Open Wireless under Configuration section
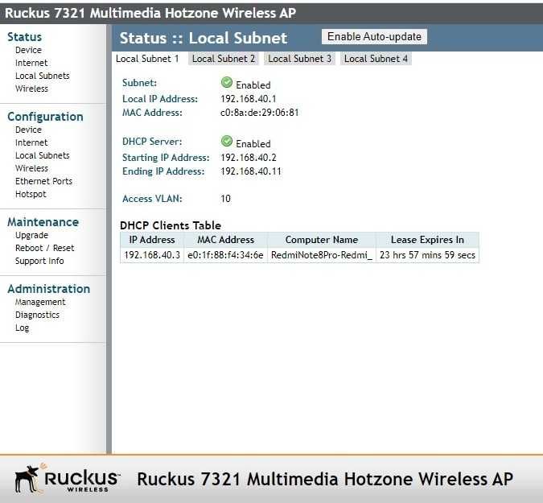Screen dimensions: 543x503 [32, 168]
